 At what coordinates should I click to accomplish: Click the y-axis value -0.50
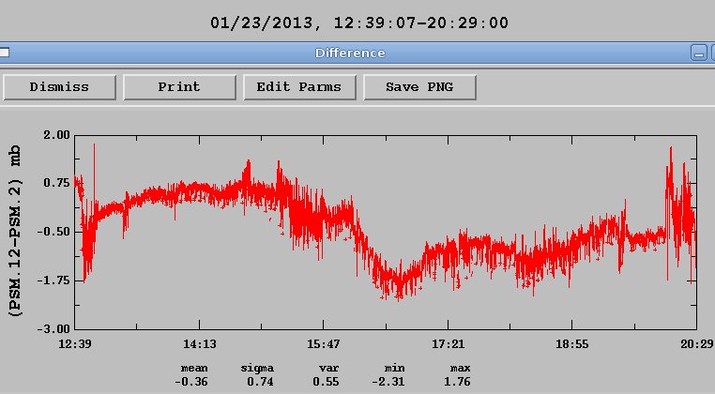coord(53,232)
